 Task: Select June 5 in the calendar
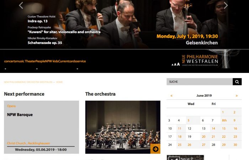[x=189, y=120]
